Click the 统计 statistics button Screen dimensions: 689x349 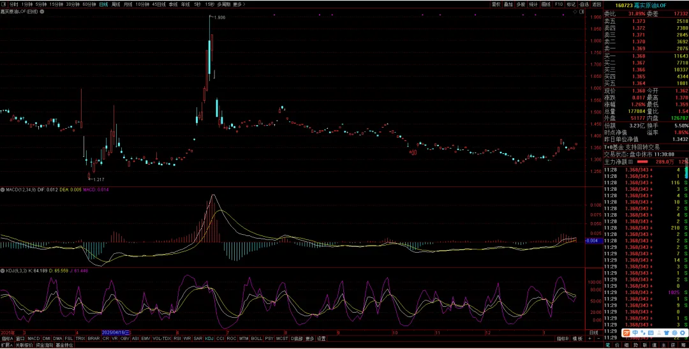click(533, 4)
